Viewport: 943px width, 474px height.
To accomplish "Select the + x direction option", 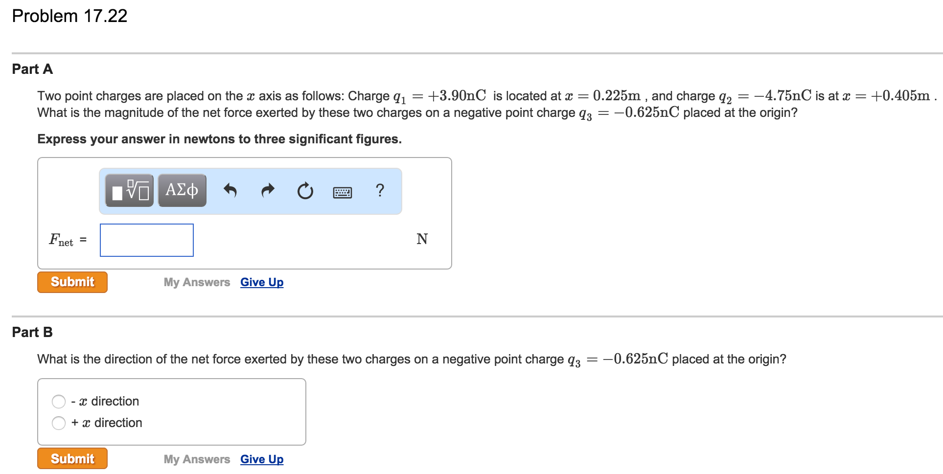I will (59, 423).
